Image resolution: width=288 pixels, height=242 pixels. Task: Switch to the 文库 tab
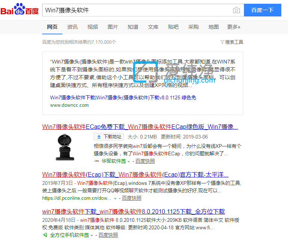153,27
